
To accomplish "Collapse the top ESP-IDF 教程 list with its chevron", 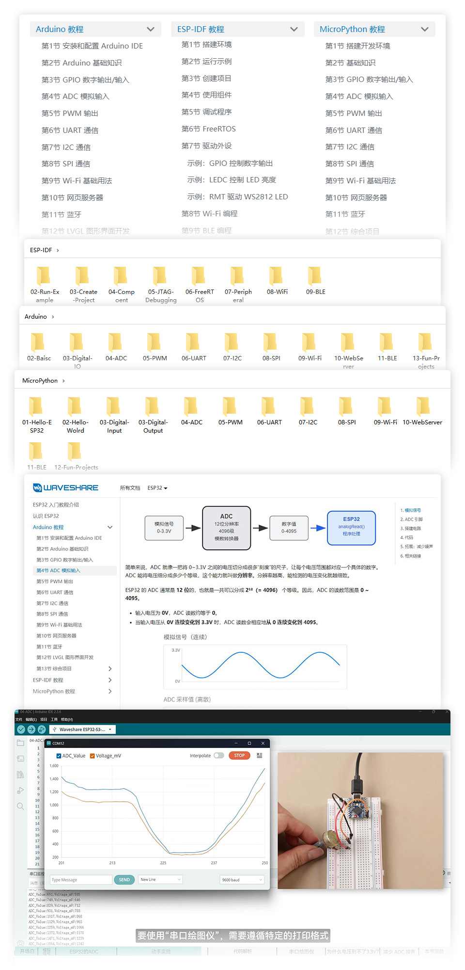I will click(294, 29).
